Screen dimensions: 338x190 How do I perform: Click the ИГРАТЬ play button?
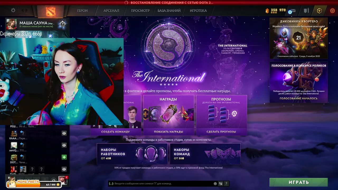coord(299,182)
